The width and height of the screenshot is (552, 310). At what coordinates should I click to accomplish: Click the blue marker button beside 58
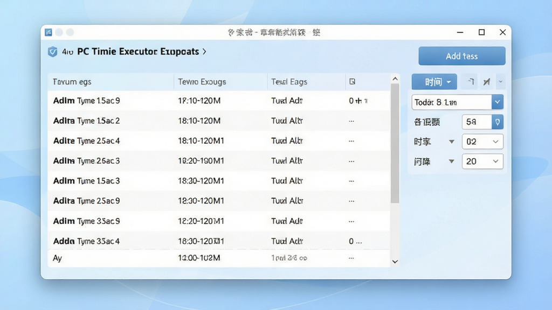[x=497, y=122]
